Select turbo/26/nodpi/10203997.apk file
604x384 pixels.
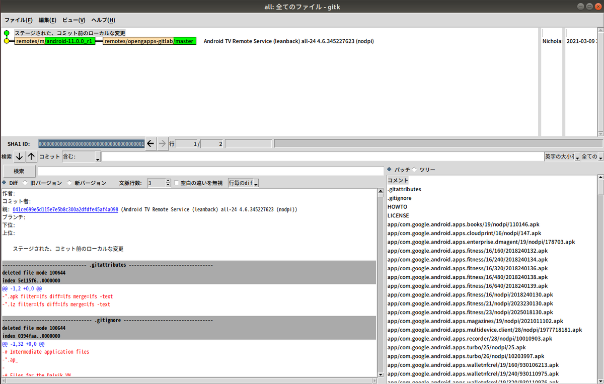pyautogui.click(x=466, y=356)
